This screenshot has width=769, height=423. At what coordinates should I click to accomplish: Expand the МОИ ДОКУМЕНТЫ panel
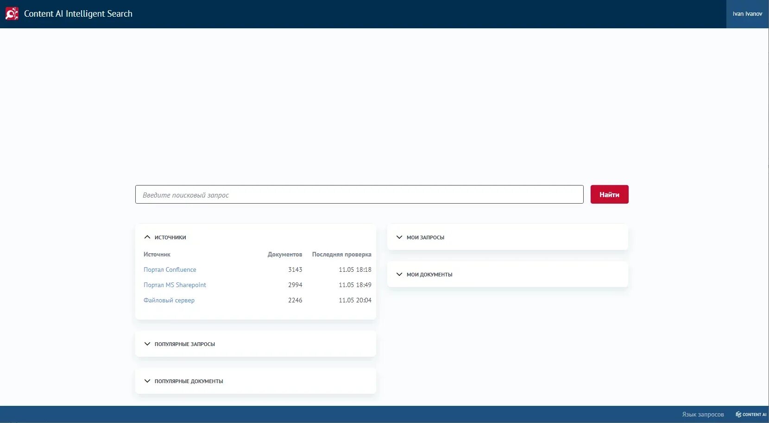(507, 274)
